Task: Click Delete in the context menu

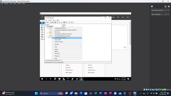Action: (67, 50)
